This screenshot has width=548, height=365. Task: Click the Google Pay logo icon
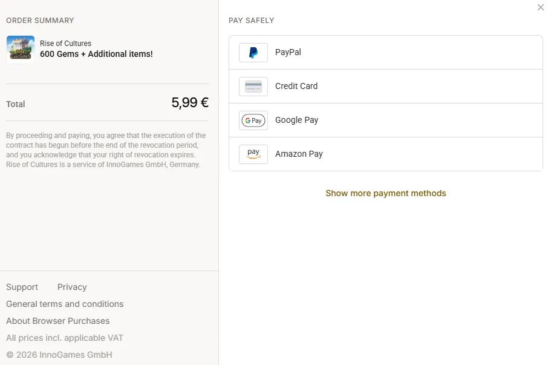(253, 120)
